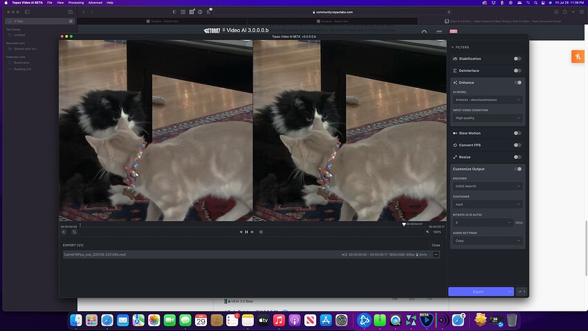
Task: Click the stop preview circle icon
Action: point(261,232)
